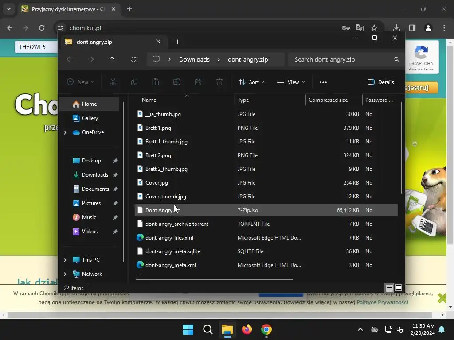Refresh the dont-angry.zip folder view
The width and height of the screenshot is (454, 340).
tap(133, 59)
